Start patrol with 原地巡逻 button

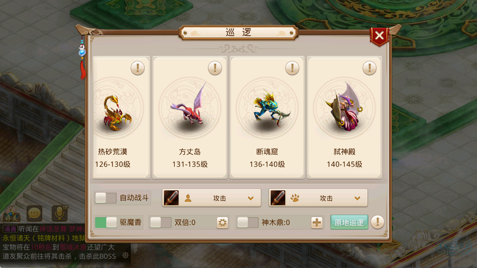349,222
